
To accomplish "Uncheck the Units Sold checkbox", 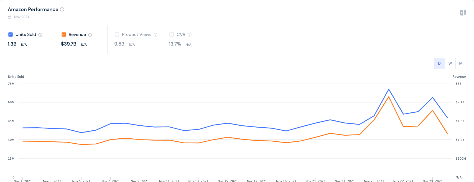I will [11, 35].
